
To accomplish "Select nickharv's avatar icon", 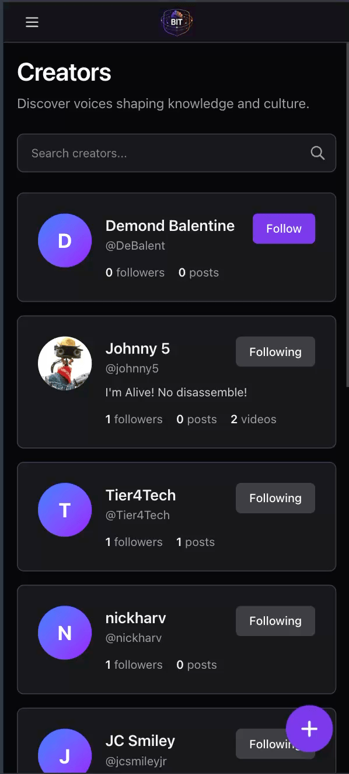I will [x=65, y=633].
